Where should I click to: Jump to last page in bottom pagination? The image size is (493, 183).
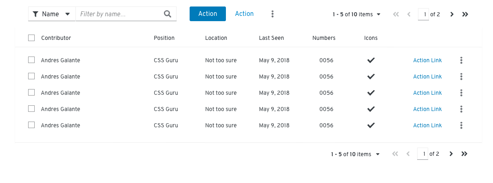(464, 154)
